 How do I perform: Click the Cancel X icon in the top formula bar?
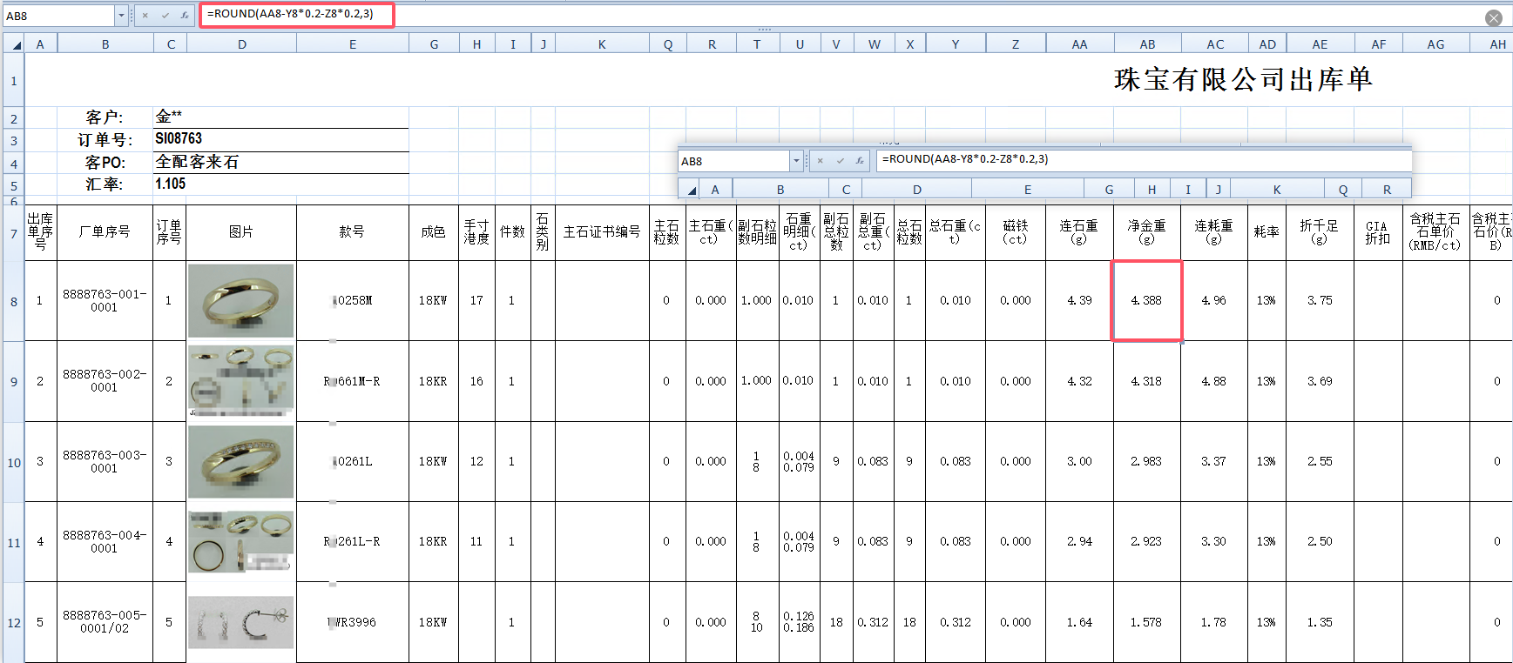point(145,16)
